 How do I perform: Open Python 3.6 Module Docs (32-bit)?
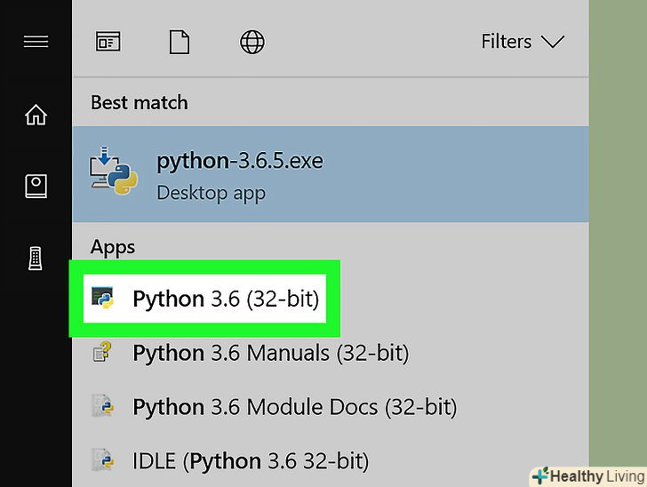(294, 407)
